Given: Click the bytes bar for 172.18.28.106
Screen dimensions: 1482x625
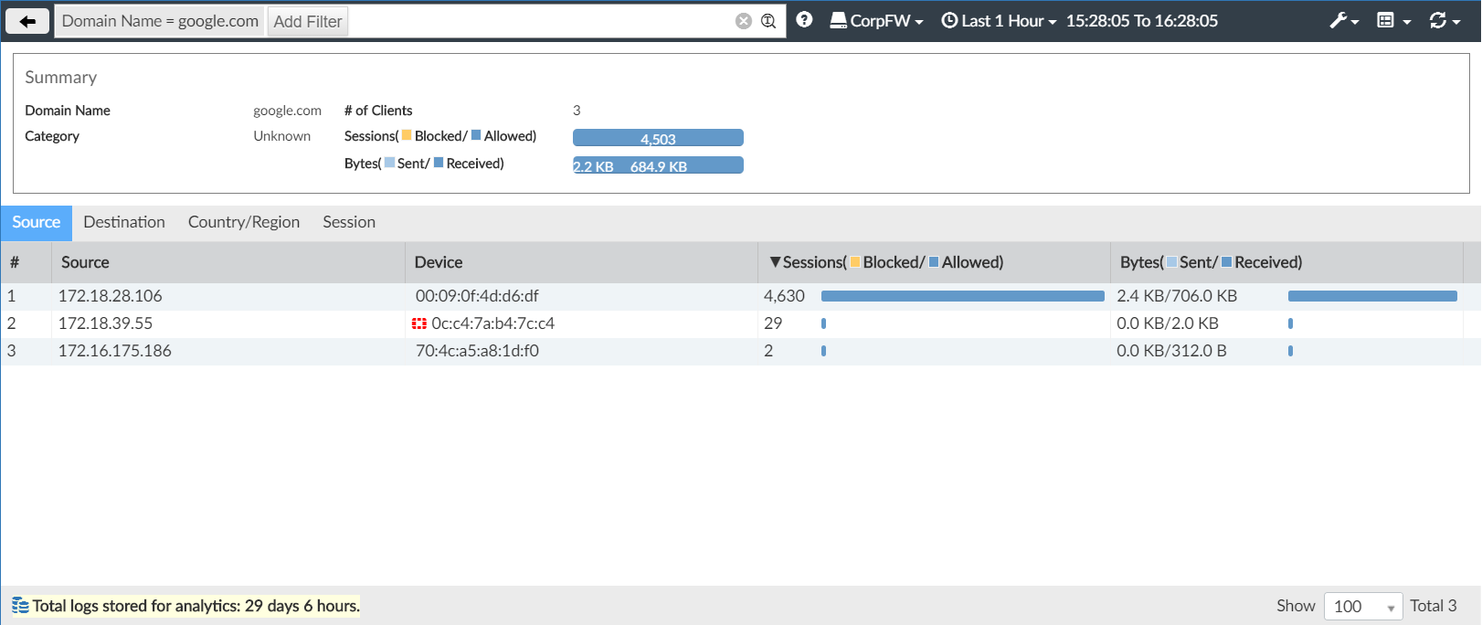Looking at the screenshot, I should pyautogui.click(x=1372, y=296).
